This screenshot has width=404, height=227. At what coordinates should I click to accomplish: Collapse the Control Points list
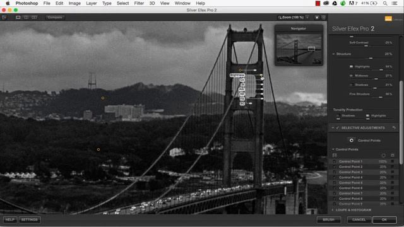pyautogui.click(x=333, y=149)
